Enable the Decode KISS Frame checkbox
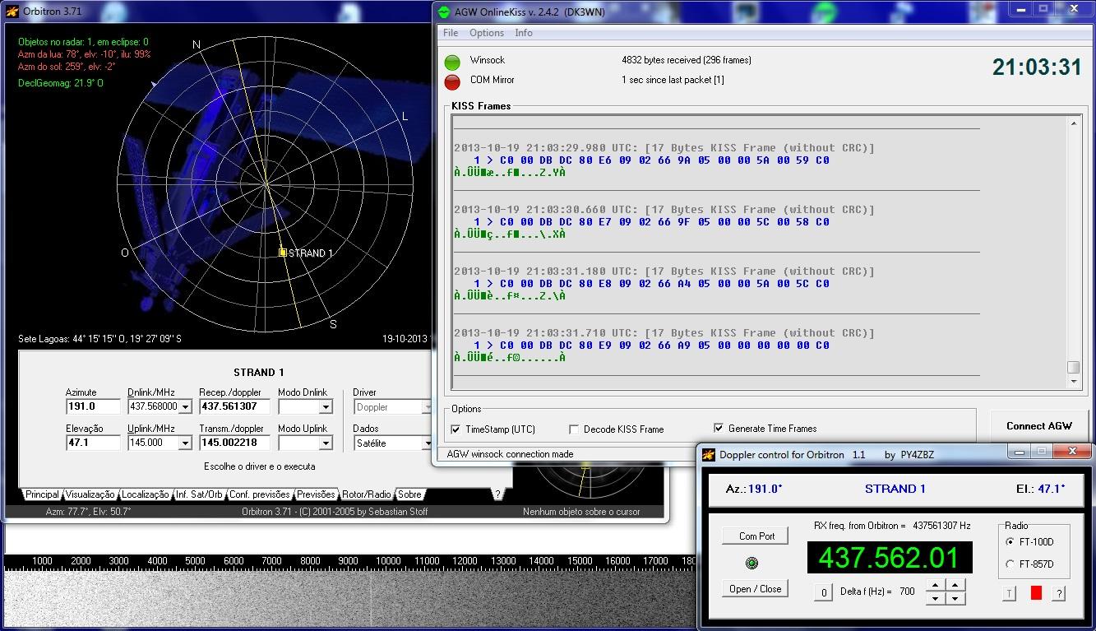 tap(574, 429)
